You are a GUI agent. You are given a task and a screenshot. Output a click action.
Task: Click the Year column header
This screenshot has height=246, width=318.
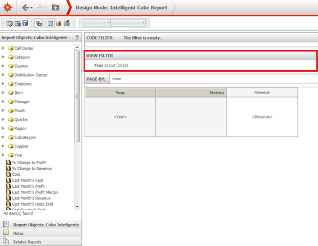(x=120, y=92)
